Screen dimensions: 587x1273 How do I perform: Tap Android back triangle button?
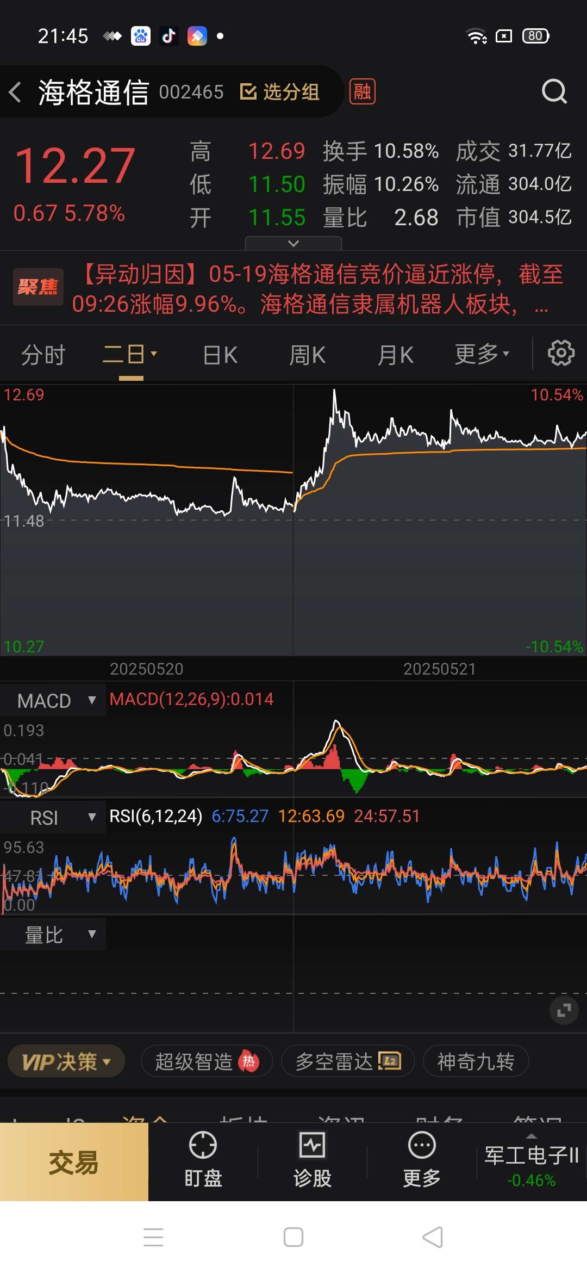433,1238
